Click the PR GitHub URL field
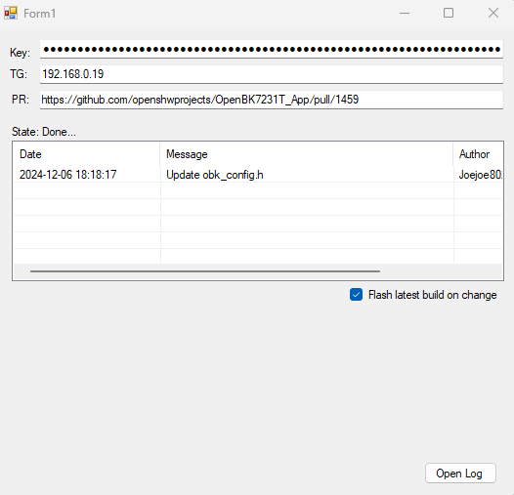Screen dimensions: 514x495 272,100
